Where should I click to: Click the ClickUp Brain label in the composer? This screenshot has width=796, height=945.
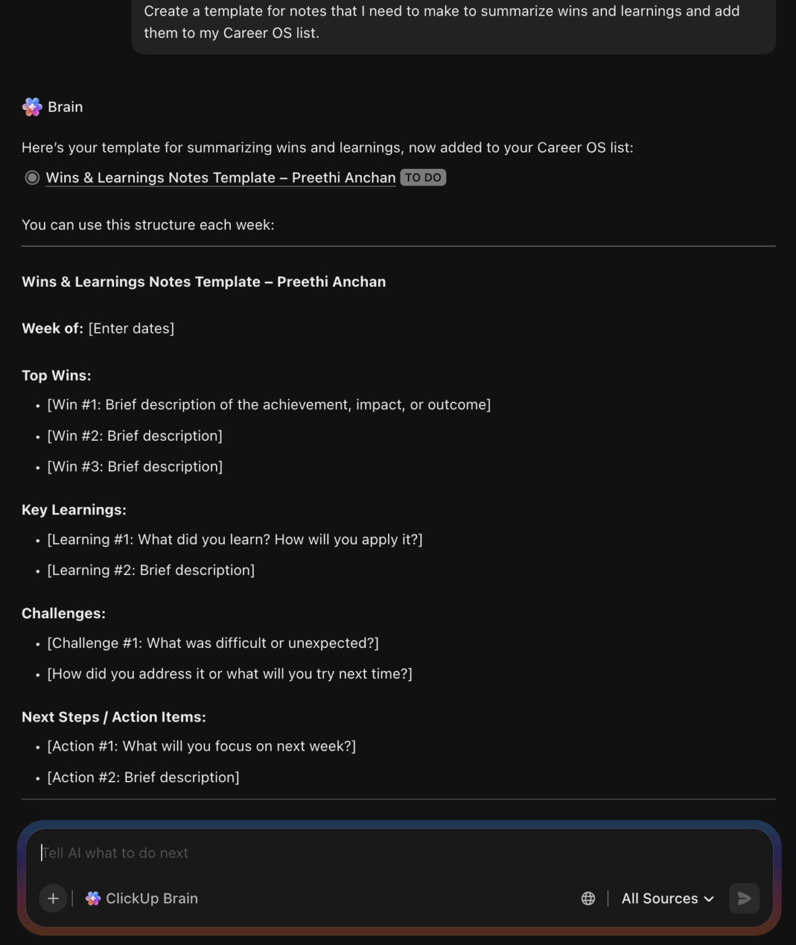tap(152, 898)
